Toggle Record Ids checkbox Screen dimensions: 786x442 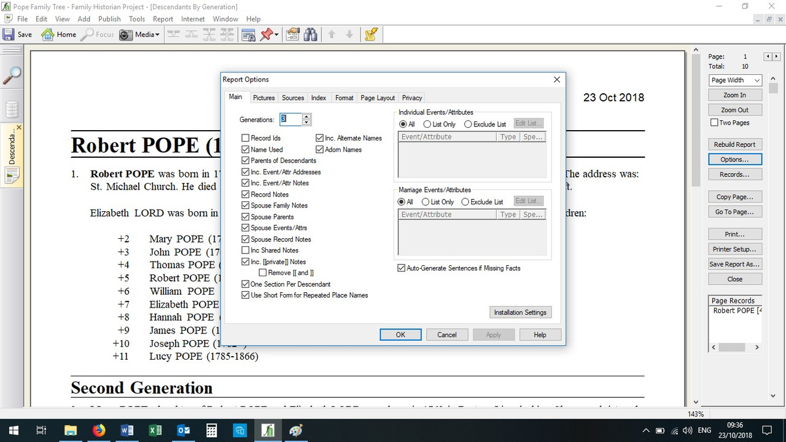(x=246, y=138)
